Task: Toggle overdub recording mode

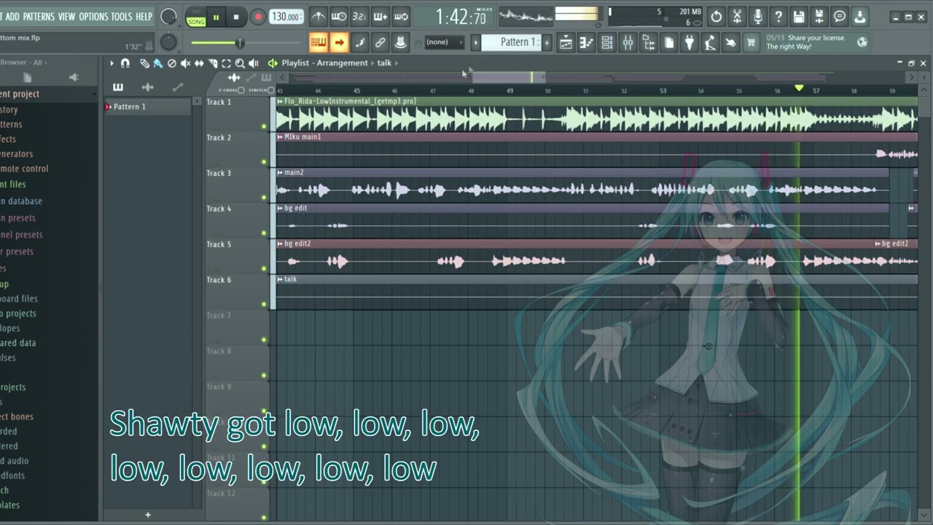Action: pyautogui.click(x=380, y=17)
